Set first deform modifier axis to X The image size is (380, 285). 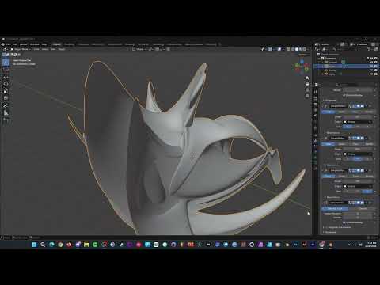[x=348, y=127]
